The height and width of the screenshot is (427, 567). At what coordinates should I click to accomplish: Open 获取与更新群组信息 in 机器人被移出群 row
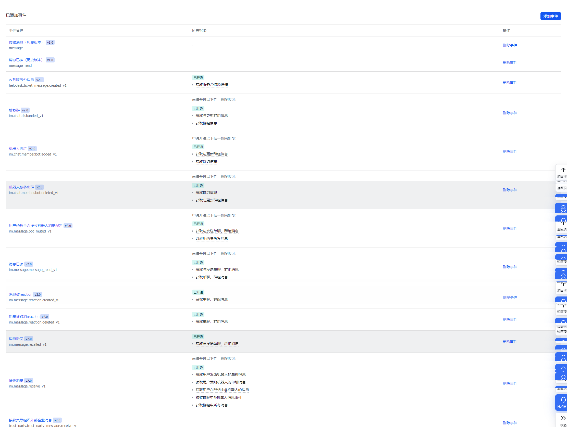212,200
